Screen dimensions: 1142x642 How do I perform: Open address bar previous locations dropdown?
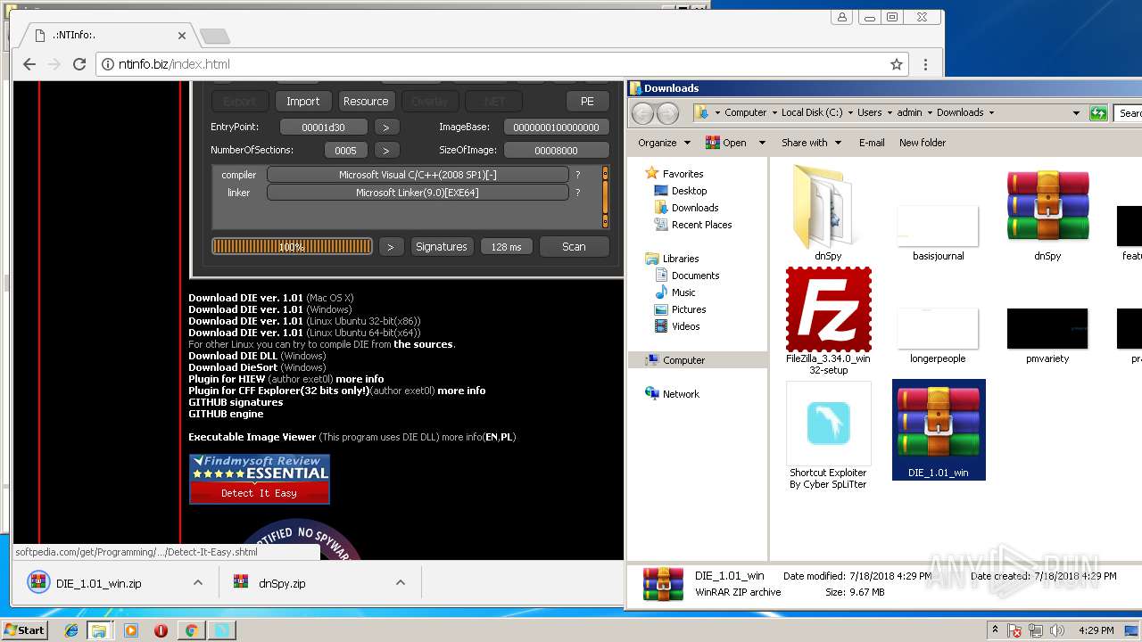click(1076, 113)
